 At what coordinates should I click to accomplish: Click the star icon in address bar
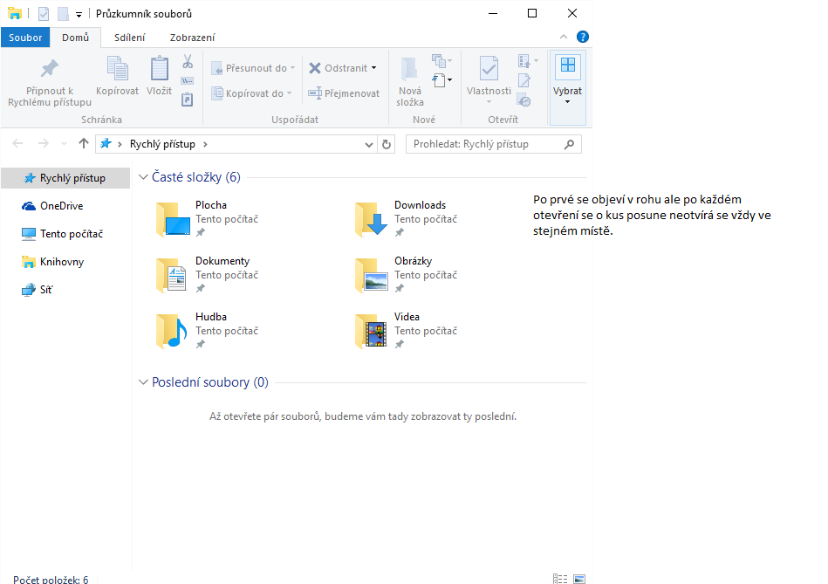tap(106, 144)
